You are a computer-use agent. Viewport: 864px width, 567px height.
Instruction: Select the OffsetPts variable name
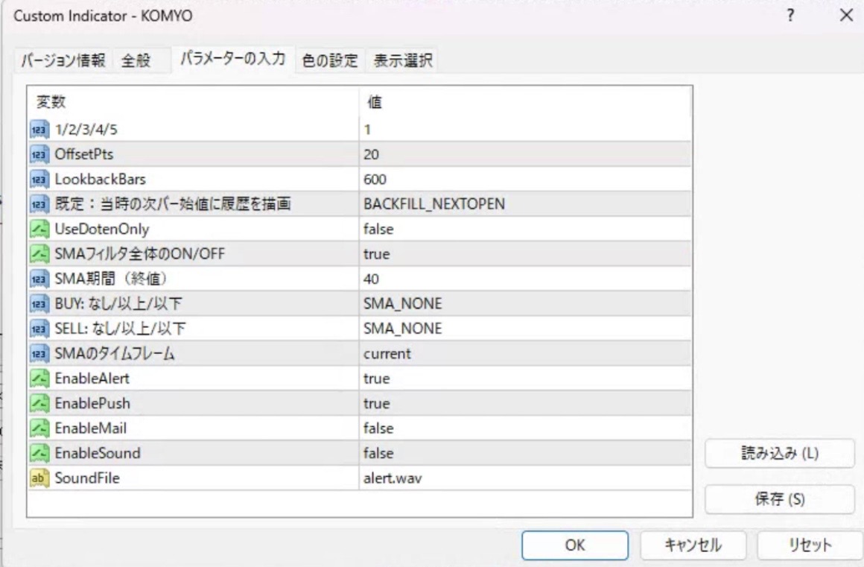click(x=83, y=154)
